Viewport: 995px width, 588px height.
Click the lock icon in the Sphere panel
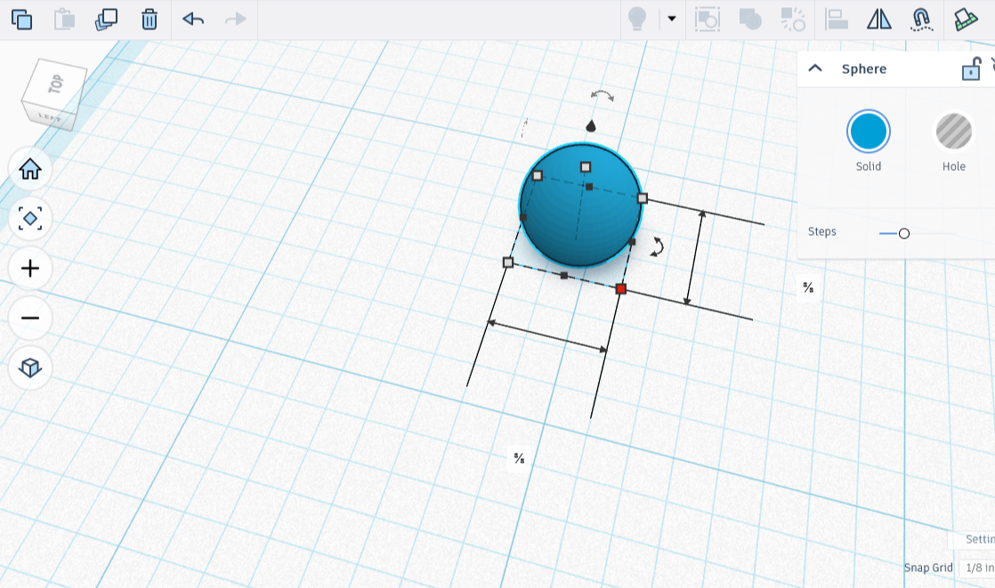tap(969, 68)
